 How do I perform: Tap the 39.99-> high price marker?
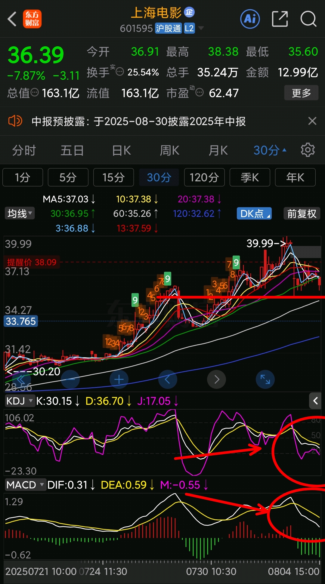(266, 243)
